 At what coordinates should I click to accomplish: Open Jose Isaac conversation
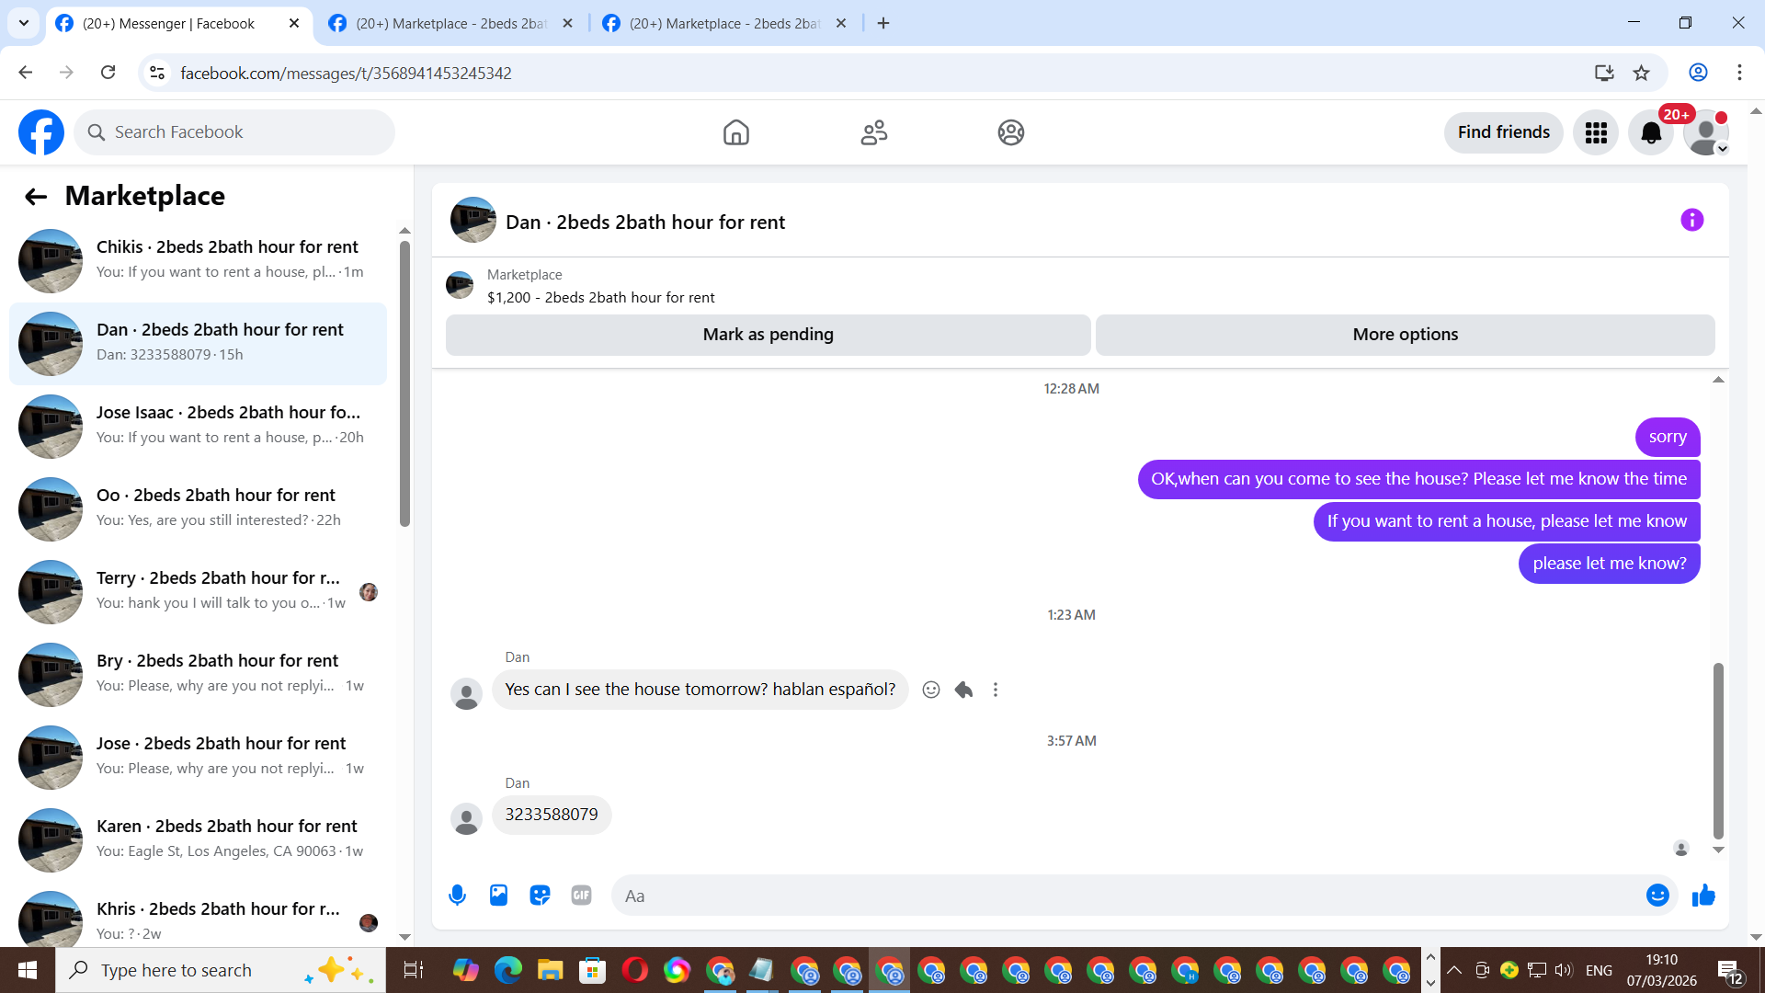198,427
